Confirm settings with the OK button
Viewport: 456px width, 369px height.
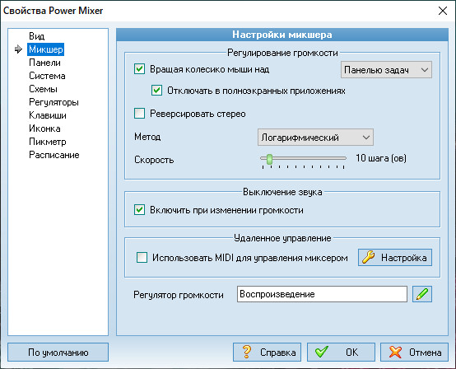tap(341, 353)
